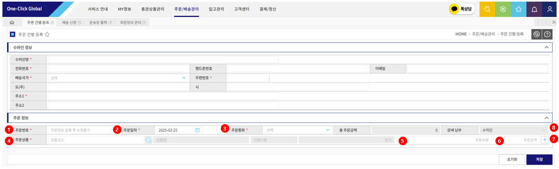The width and height of the screenshot is (559, 169).
Task: Open the 배송국가 dropdown
Action: pyautogui.click(x=117, y=78)
